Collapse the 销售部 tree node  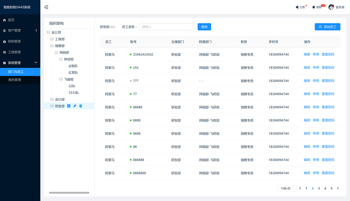point(52,46)
